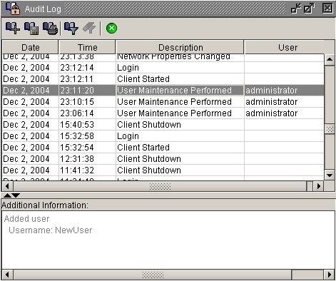
Task: Sort by the Time column header
Action: pyautogui.click(x=87, y=47)
